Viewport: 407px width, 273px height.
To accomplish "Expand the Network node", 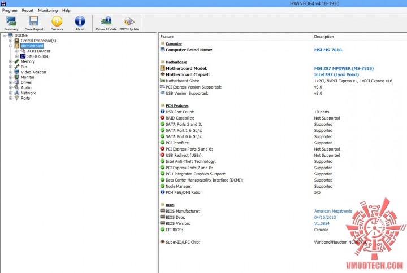I will pyautogui.click(x=11, y=93).
